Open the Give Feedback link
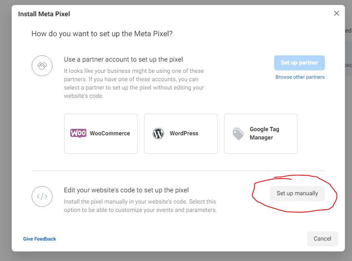Viewport: 352px width, 261px height. click(40, 239)
